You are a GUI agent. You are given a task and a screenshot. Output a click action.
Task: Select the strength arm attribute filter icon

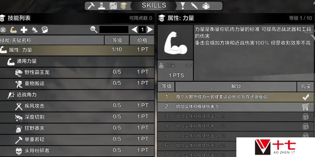click(13, 30)
